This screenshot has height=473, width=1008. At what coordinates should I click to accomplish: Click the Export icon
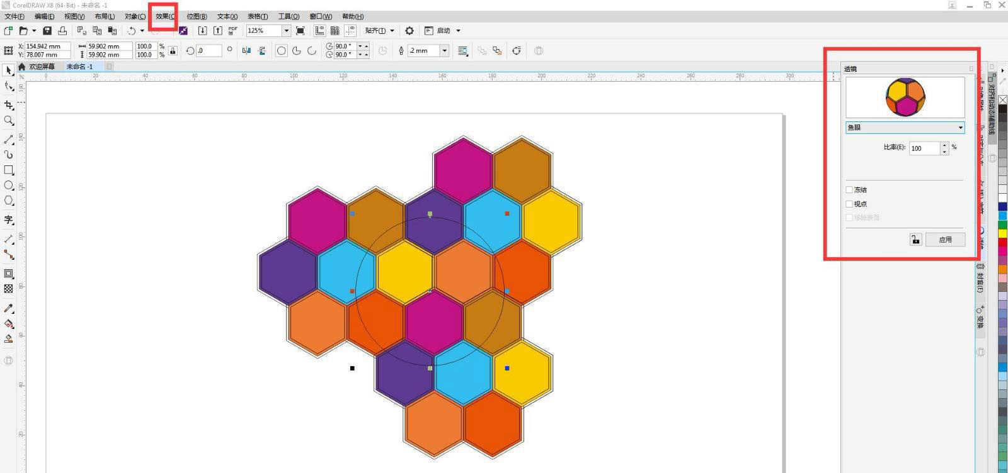tap(217, 30)
